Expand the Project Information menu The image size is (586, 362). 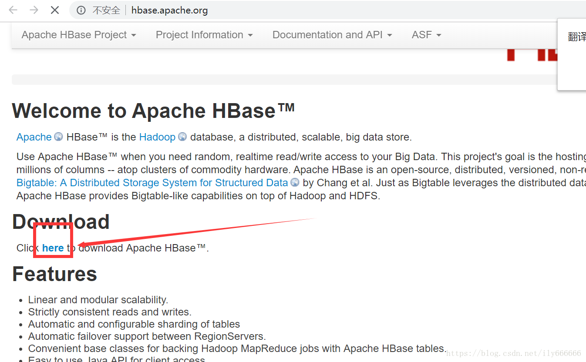204,35
